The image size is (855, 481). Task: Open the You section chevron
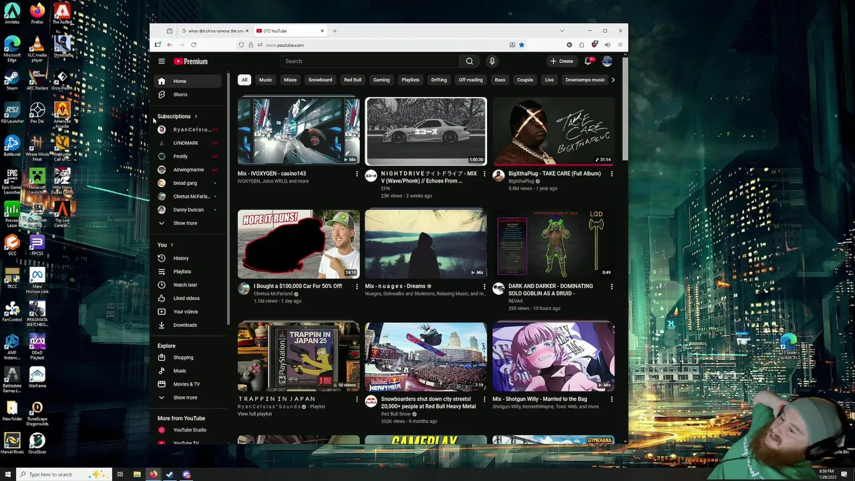172,245
